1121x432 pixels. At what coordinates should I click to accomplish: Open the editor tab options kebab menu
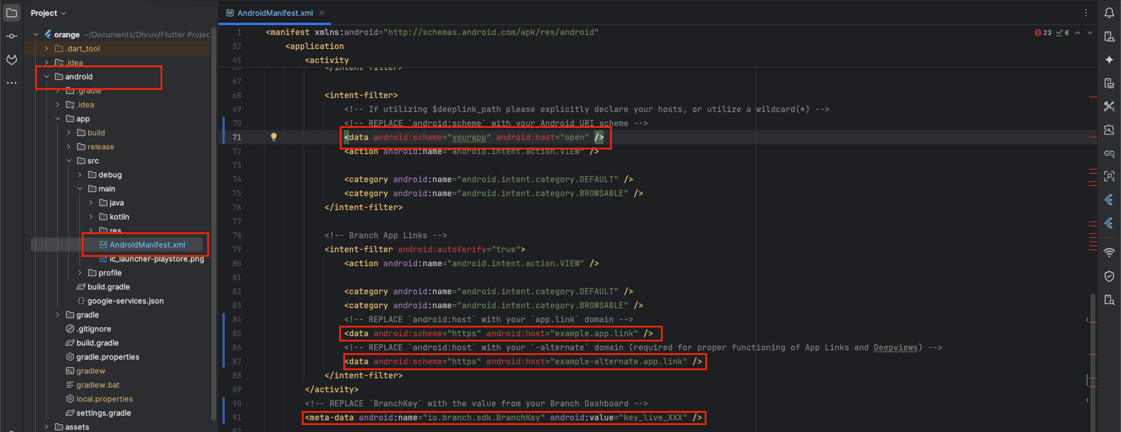1086,13
